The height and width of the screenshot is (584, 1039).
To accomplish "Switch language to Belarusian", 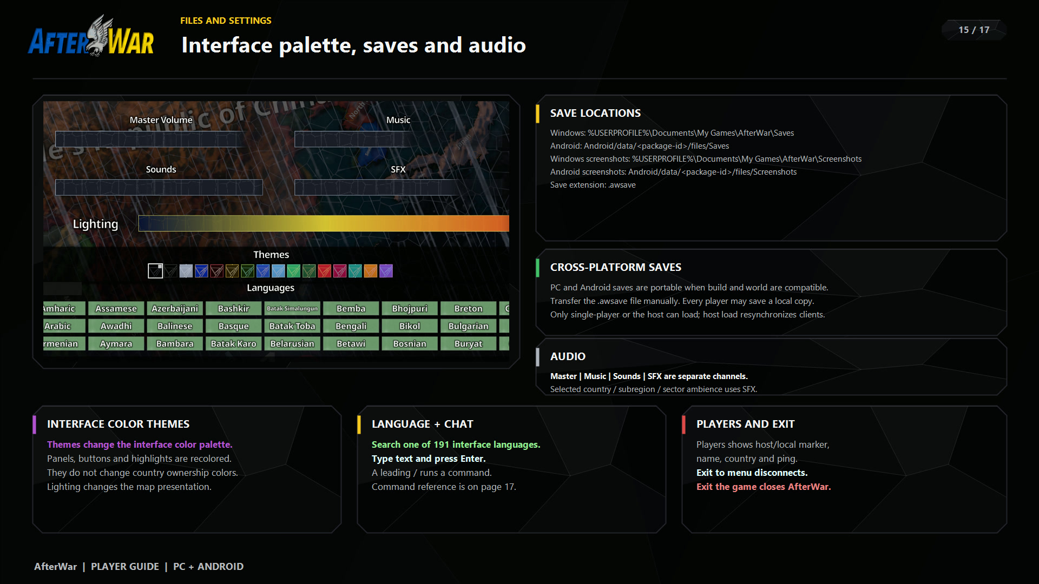I will pyautogui.click(x=292, y=343).
